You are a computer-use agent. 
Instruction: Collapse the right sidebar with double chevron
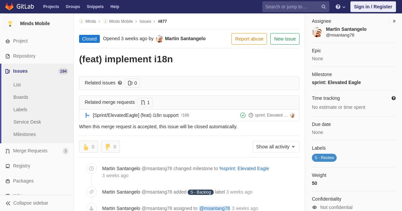(x=394, y=21)
